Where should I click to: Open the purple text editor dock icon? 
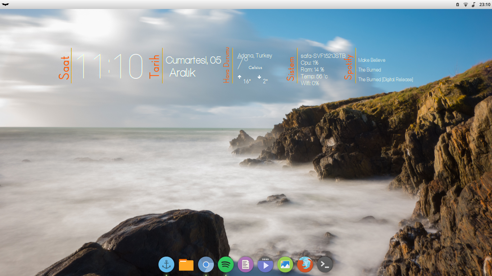coord(246,265)
